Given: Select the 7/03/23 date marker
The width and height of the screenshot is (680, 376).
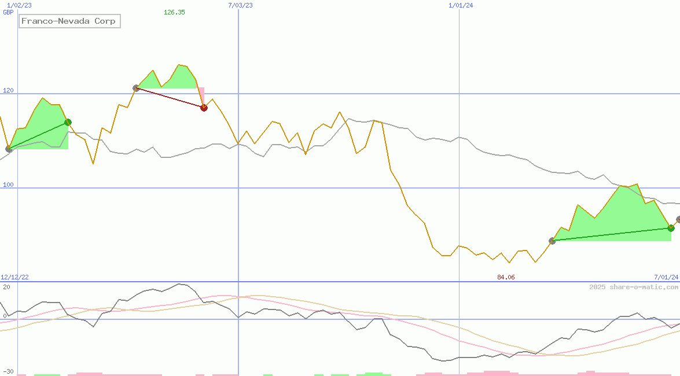Looking at the screenshot, I should (241, 5).
